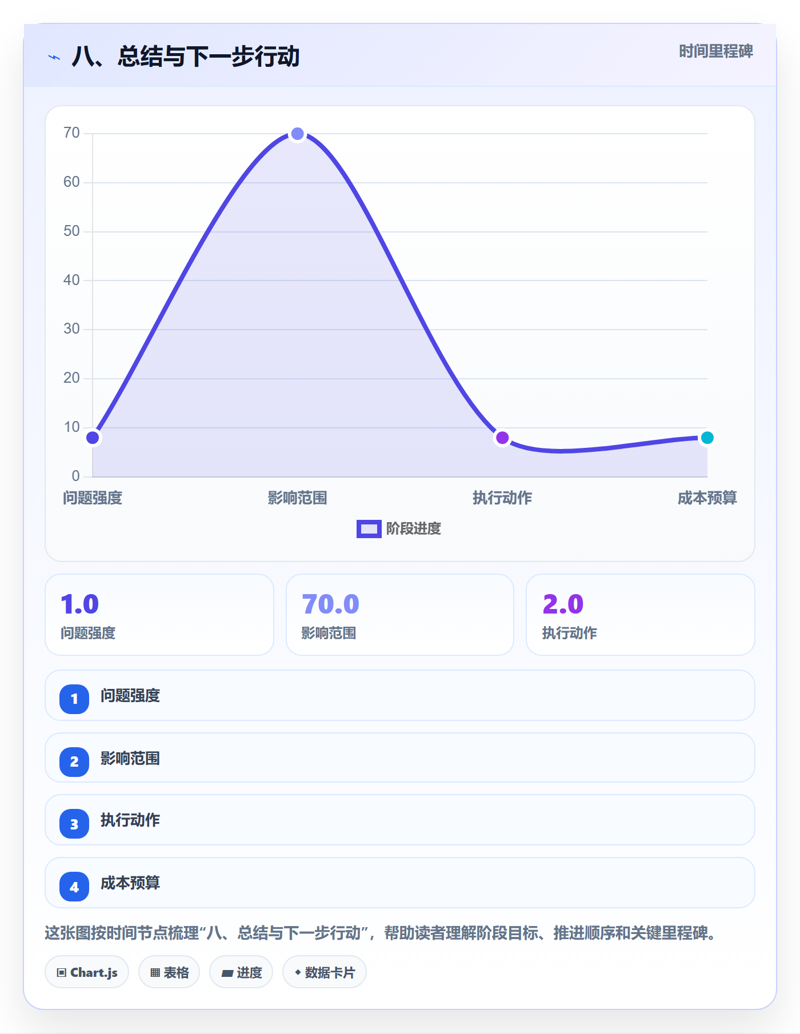Click the 问题强度 text in numbered row 1

[x=130, y=696]
